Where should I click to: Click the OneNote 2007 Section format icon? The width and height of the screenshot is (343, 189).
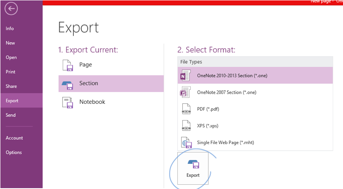click(x=185, y=92)
